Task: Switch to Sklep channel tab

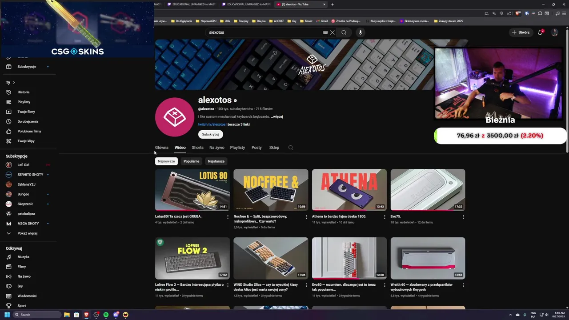Action: pos(274,148)
